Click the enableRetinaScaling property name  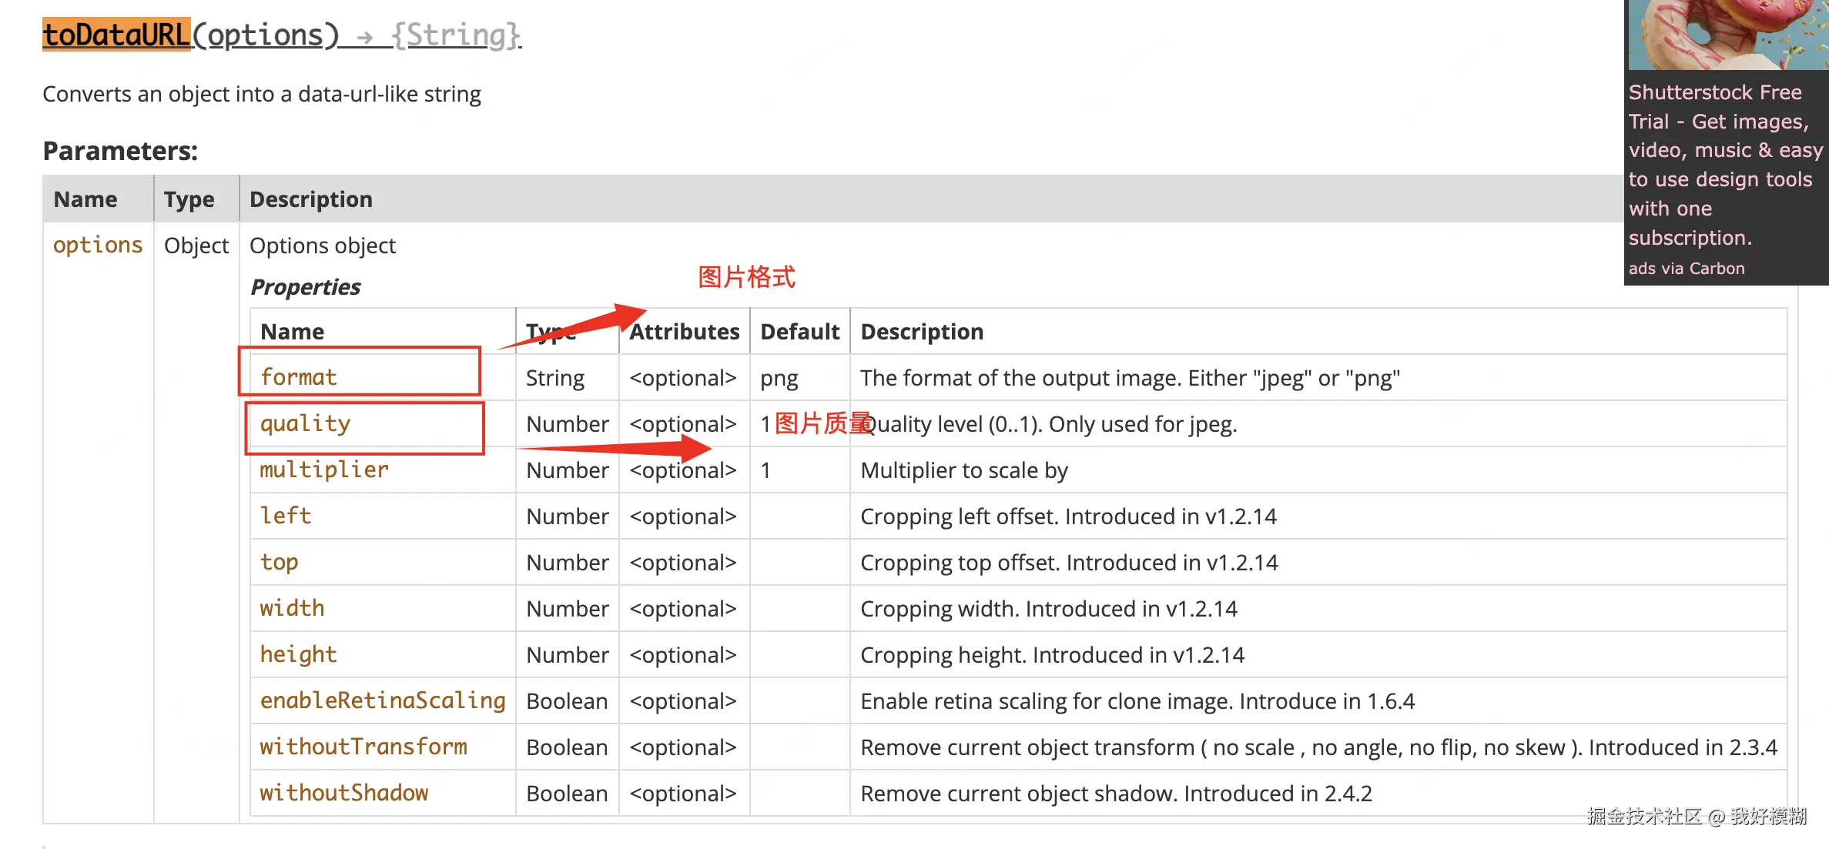click(x=382, y=700)
